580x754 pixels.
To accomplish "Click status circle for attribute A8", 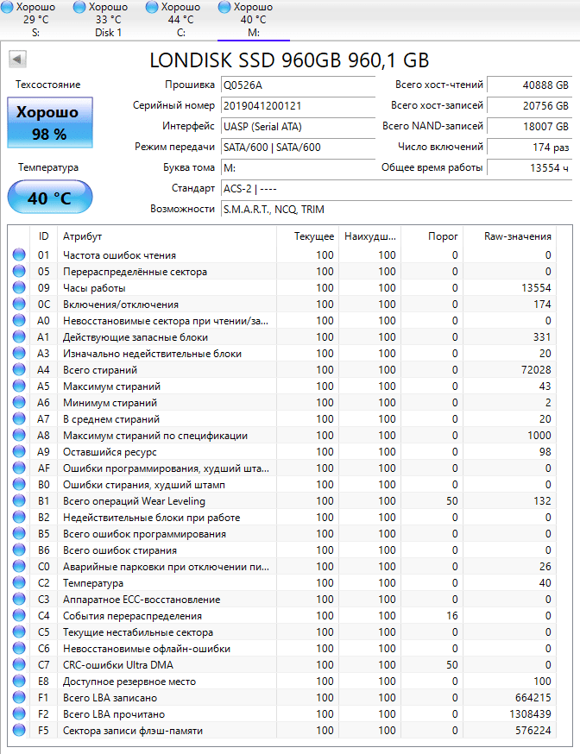I will 19,435.
